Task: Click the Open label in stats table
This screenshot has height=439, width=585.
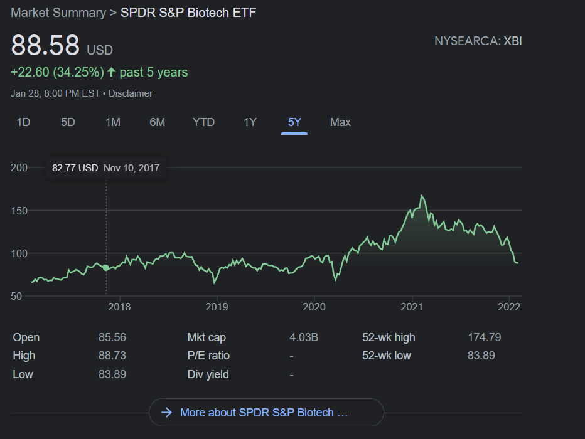Action: 26,337
